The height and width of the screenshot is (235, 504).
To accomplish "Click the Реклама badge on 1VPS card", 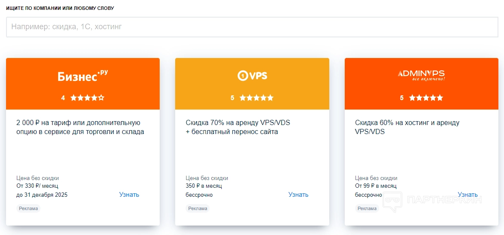I will [198, 209].
